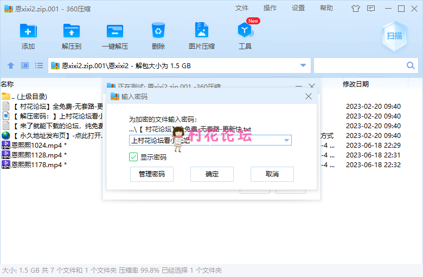This screenshot has width=423, height=277.
Task: Open the 文件 menu
Action: pos(242,8)
